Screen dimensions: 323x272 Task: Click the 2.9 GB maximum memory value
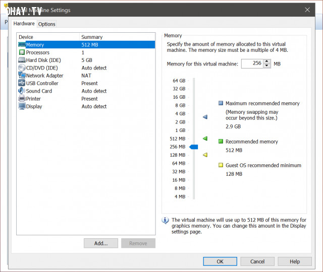(233, 126)
